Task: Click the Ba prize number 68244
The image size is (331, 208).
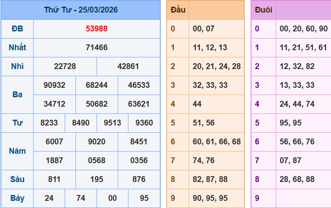Action: point(97,85)
